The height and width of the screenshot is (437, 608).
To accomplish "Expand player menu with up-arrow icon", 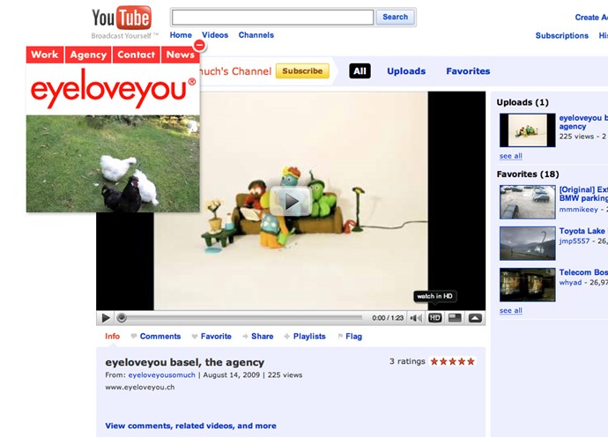I will [475, 318].
